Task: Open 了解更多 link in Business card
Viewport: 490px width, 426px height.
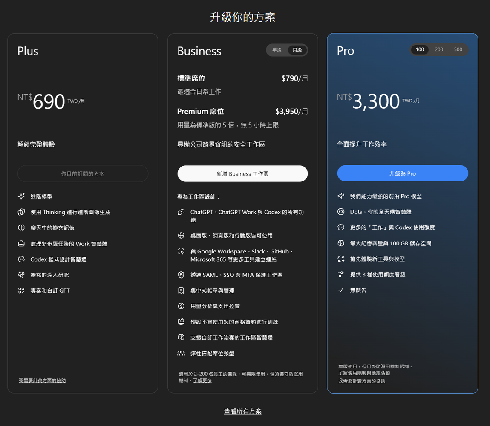Action: [x=202, y=380]
